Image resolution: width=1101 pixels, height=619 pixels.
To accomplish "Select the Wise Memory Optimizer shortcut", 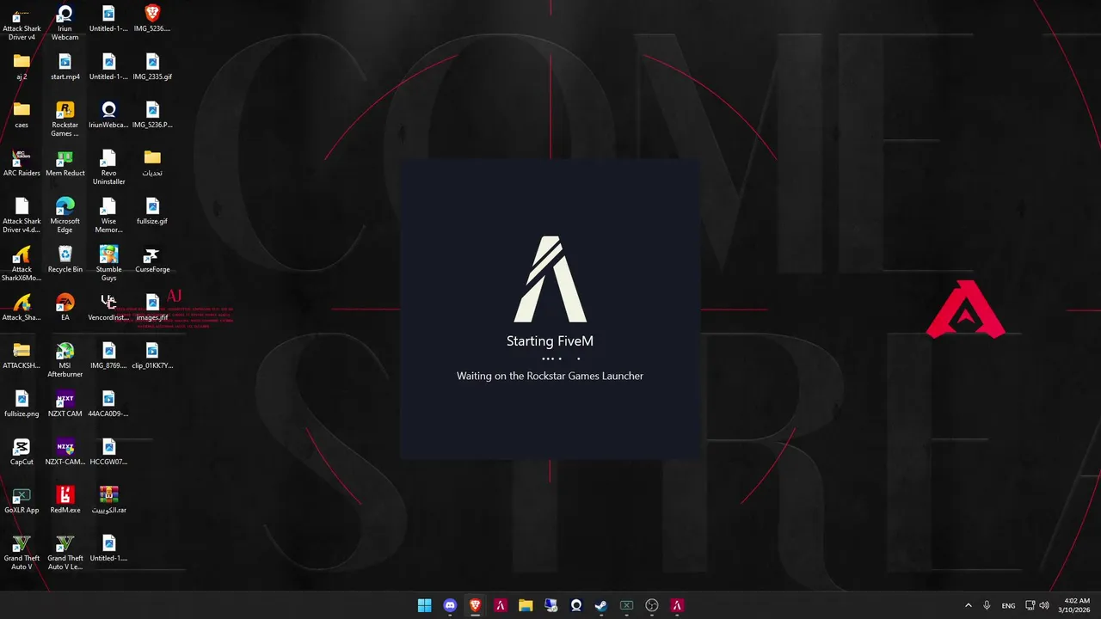I will pos(108,216).
